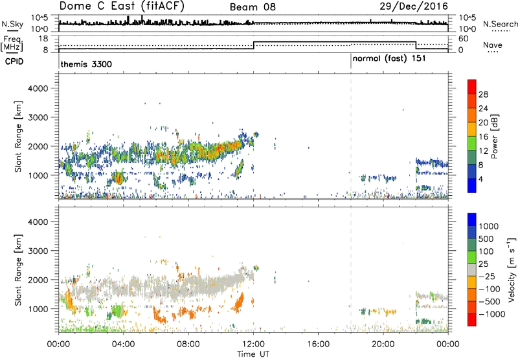
Task: Click the "3000" tick of the velocity panel
Action: [x=38, y=251]
